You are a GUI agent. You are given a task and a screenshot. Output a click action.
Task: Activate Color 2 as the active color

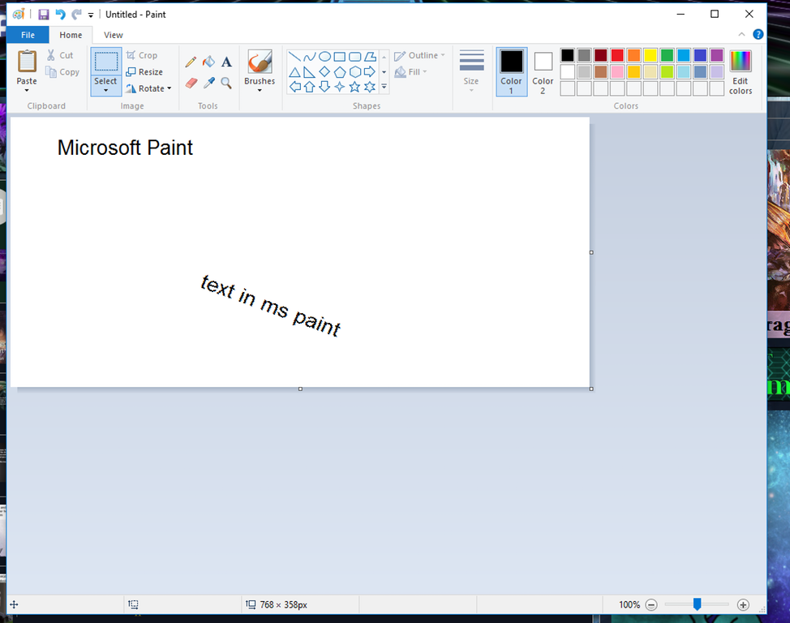543,71
